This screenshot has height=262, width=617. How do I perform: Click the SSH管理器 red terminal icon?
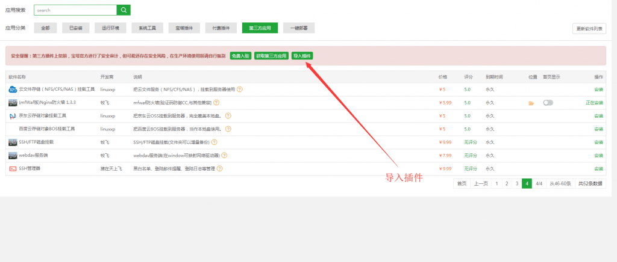point(13,169)
